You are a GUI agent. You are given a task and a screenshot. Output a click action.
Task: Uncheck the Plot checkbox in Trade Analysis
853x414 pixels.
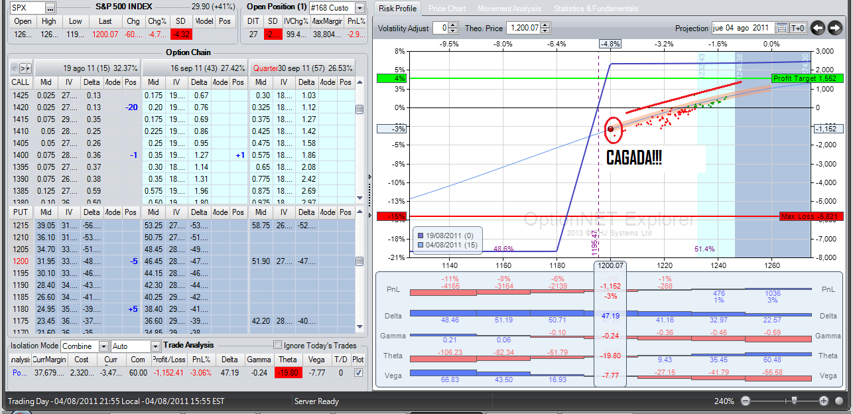point(358,373)
